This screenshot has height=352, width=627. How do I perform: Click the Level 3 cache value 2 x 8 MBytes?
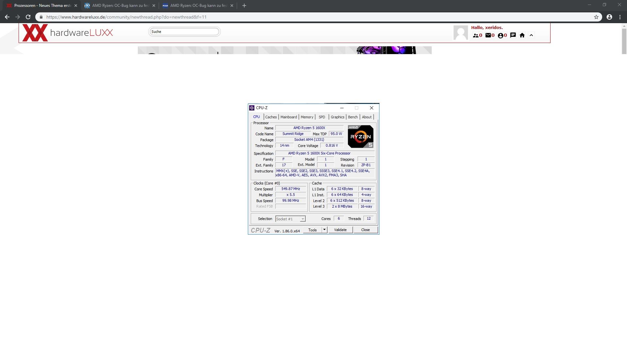(342, 207)
